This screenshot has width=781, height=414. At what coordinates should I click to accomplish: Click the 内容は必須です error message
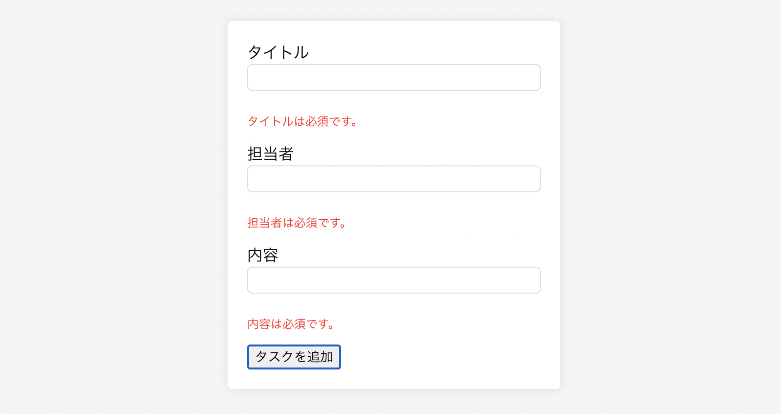[290, 323]
